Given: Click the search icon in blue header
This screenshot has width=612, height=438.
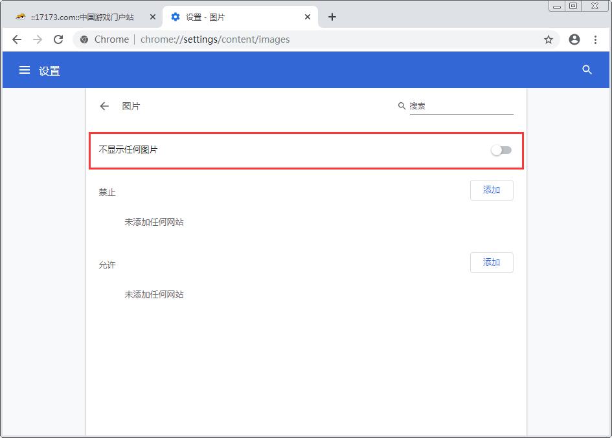Looking at the screenshot, I should click(587, 70).
